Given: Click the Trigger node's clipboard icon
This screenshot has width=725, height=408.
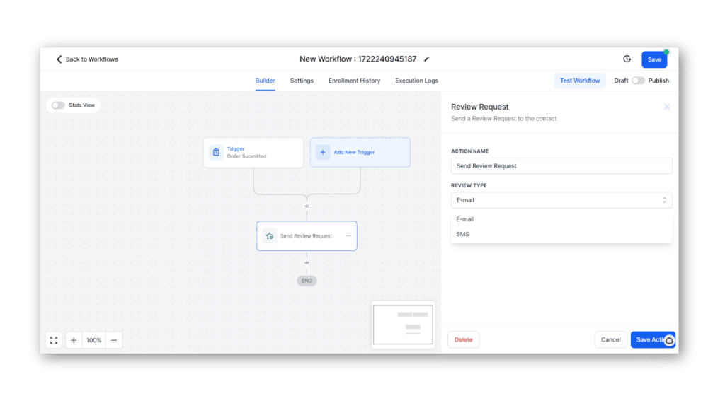Looking at the screenshot, I should [x=217, y=152].
